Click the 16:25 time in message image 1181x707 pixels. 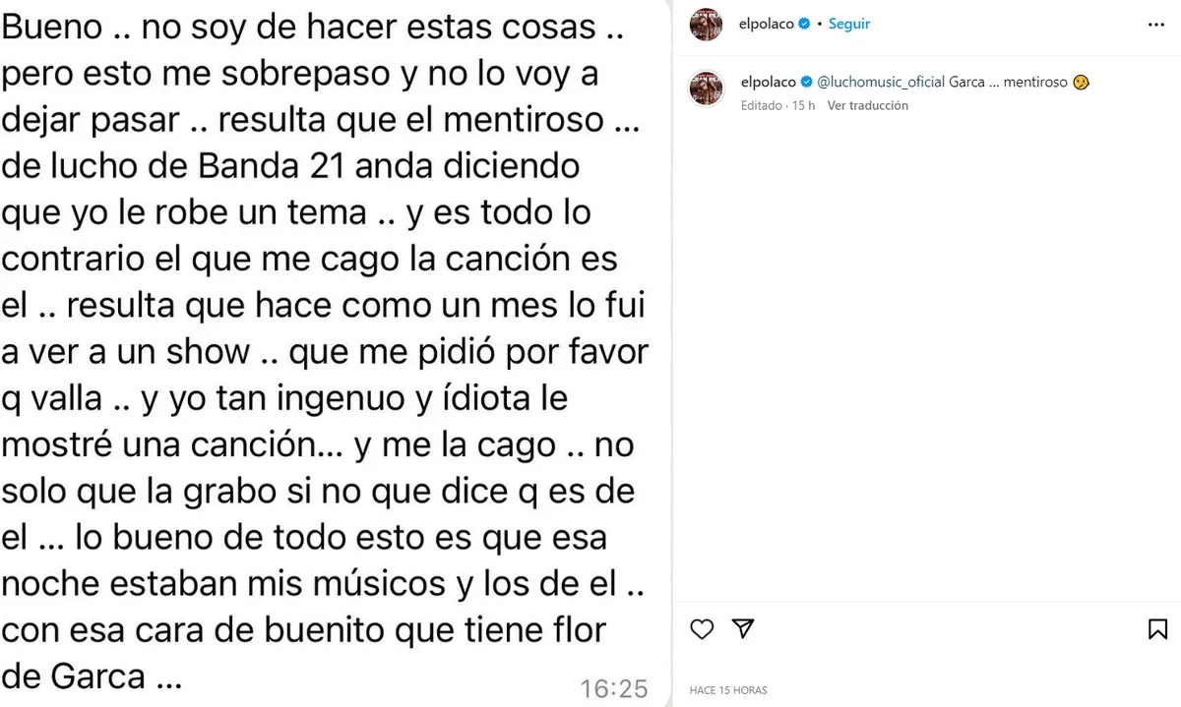tap(613, 687)
